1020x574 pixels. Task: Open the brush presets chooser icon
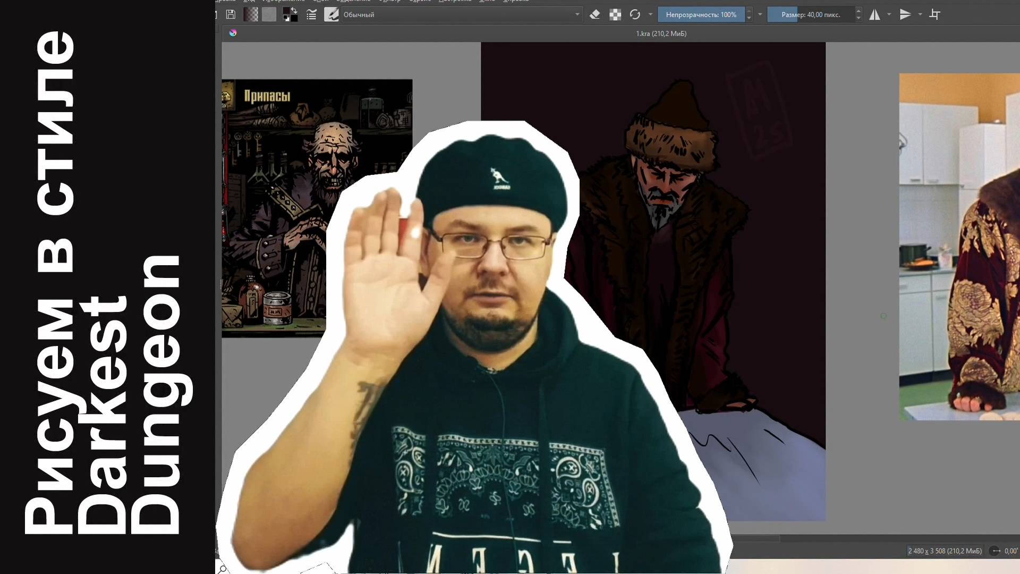tap(331, 14)
